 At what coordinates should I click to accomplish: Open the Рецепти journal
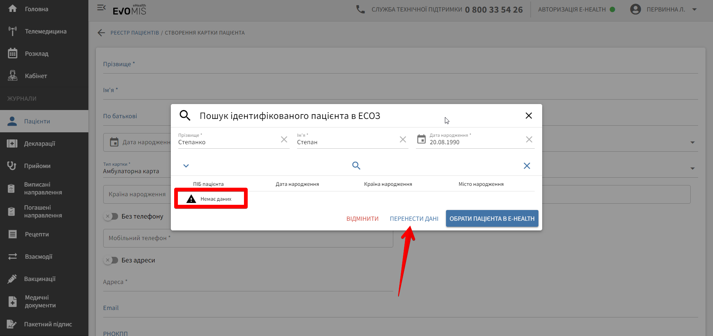[x=36, y=234]
